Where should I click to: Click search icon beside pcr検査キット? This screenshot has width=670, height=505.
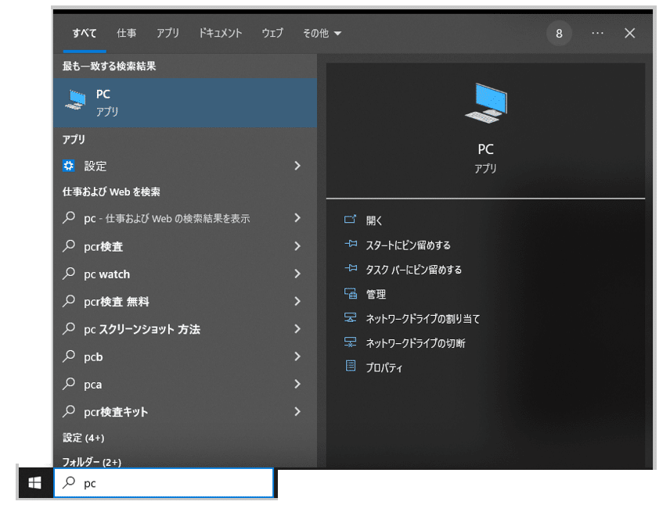69,411
